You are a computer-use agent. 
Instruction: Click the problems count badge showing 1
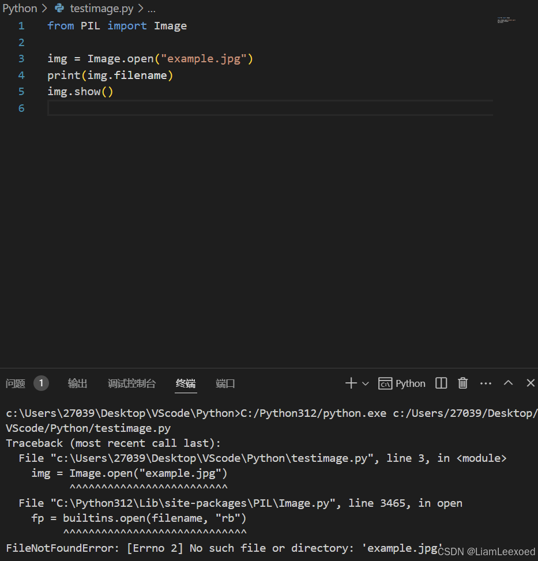[40, 383]
